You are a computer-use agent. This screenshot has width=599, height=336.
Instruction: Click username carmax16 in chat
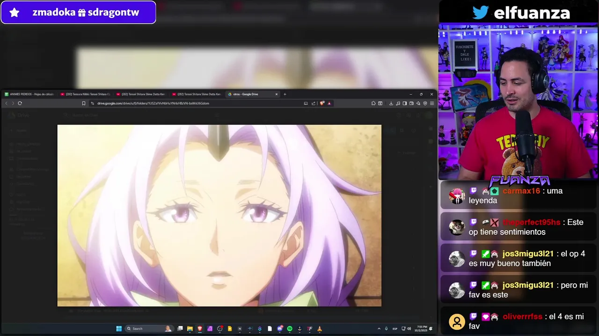[x=521, y=191]
